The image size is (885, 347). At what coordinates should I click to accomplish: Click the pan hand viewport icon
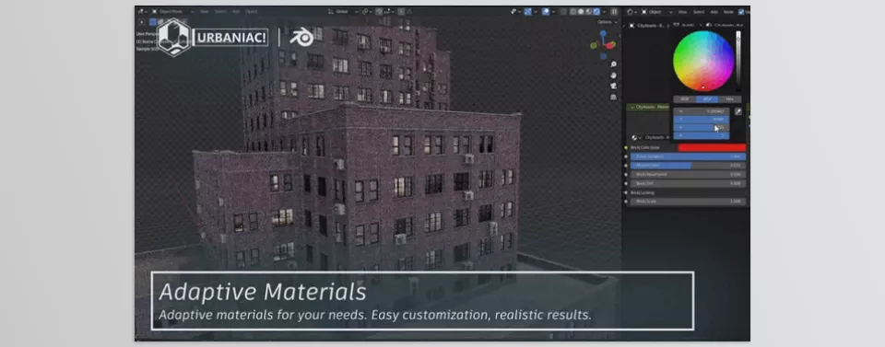coord(614,75)
